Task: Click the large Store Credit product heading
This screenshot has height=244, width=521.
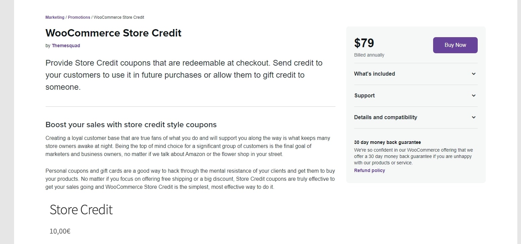Action: pyautogui.click(x=81, y=210)
